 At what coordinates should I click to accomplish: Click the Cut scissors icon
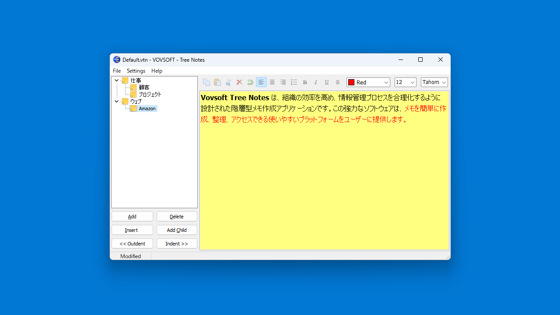click(x=228, y=82)
